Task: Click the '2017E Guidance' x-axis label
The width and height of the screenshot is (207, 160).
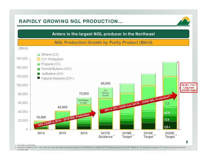Action: click(105, 135)
